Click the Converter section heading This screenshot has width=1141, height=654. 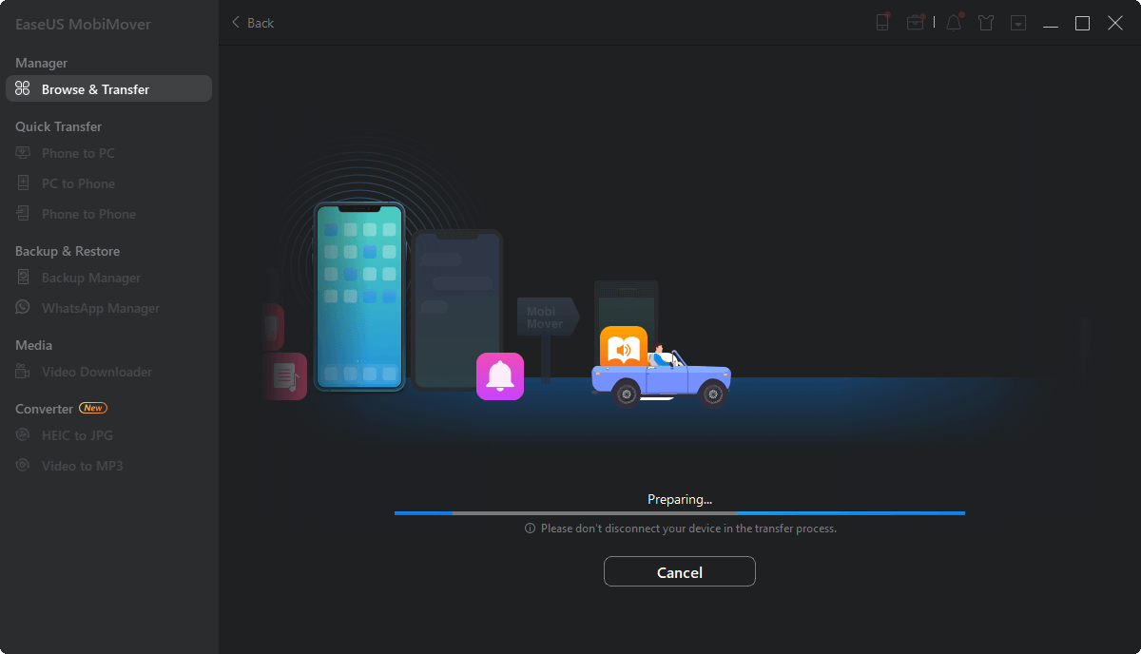[44, 409]
